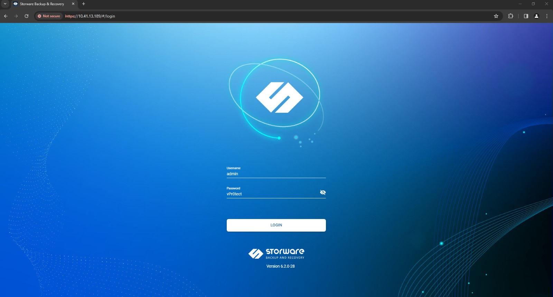Toggle password visibility with the eye icon

323,192
